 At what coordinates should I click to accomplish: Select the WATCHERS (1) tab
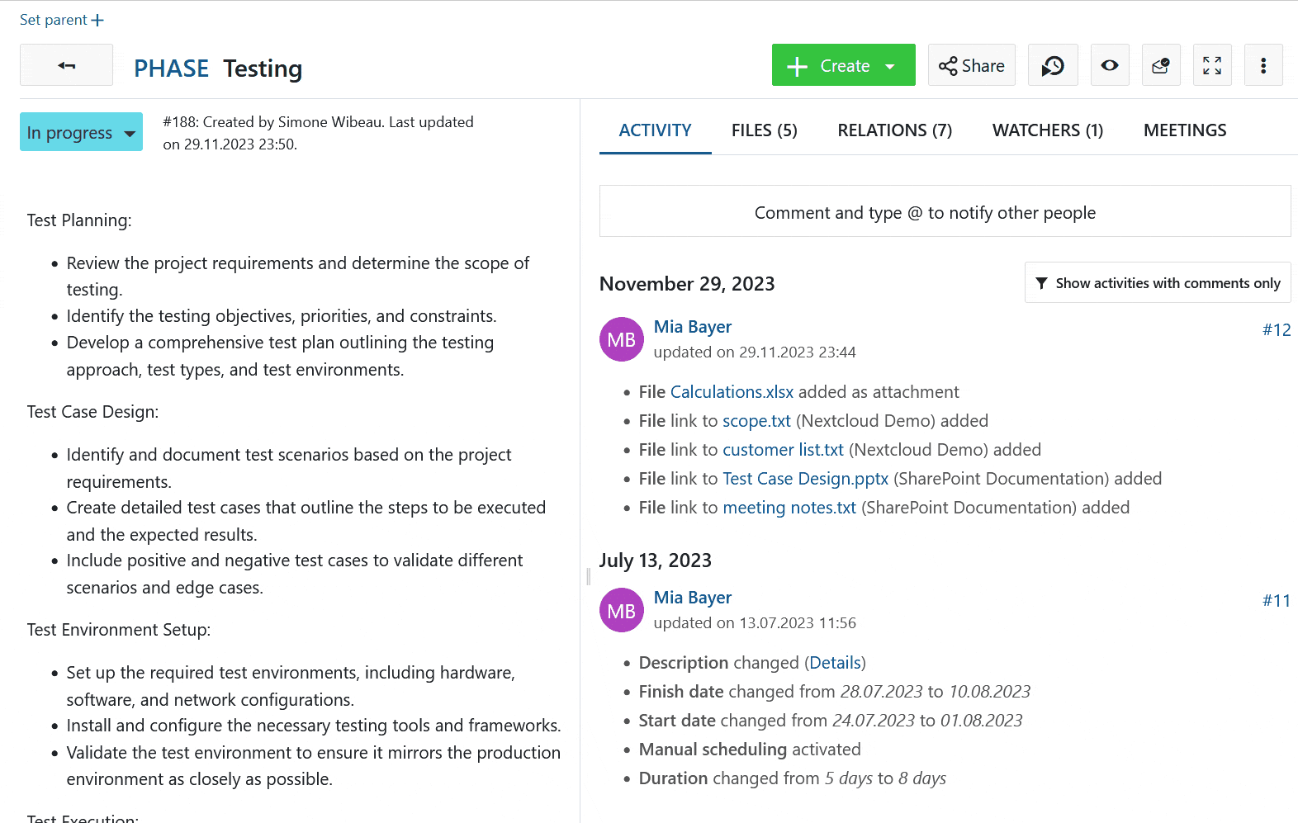(1047, 130)
